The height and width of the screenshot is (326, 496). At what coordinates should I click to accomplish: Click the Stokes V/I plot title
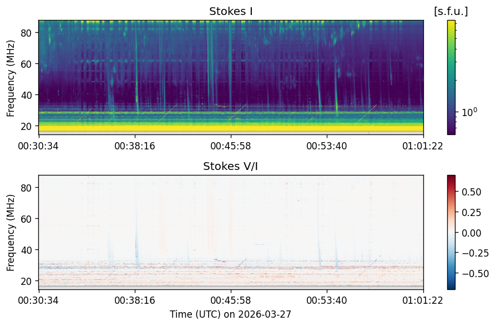click(x=230, y=166)
